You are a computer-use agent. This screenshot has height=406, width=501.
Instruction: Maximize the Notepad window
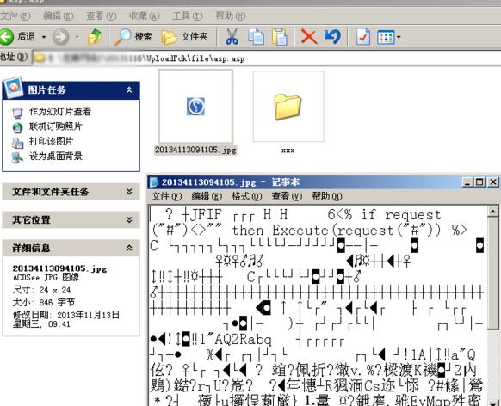coord(479,182)
